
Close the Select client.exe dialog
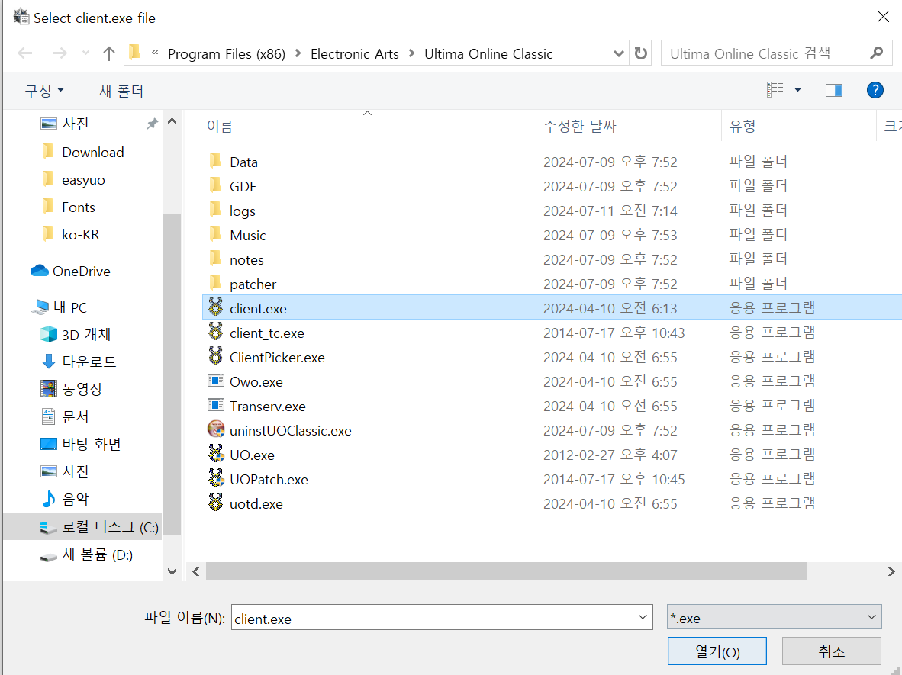(x=883, y=17)
